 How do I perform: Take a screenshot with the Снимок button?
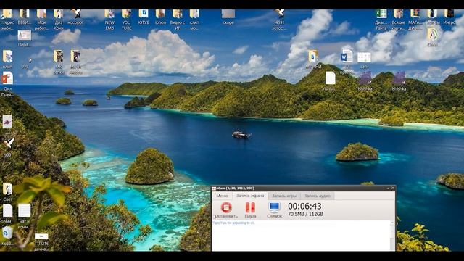tap(274, 210)
